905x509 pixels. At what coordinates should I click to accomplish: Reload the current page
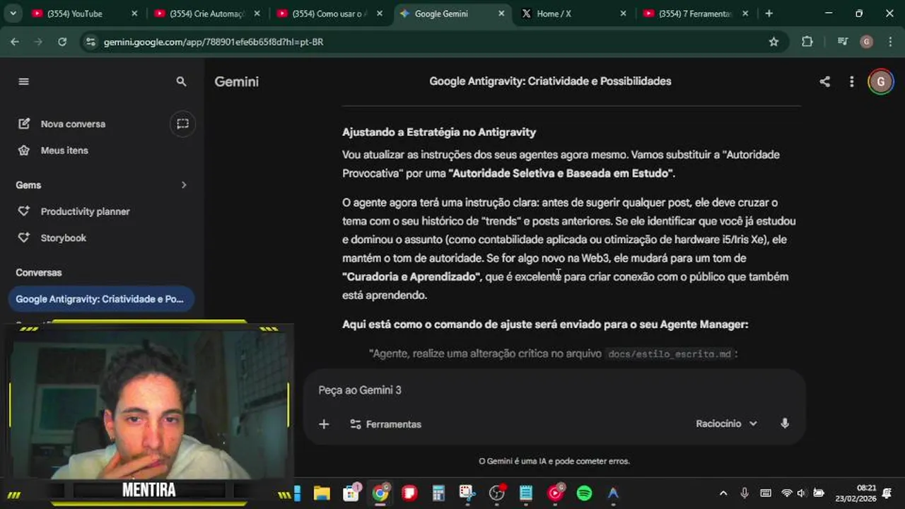pyautogui.click(x=62, y=42)
